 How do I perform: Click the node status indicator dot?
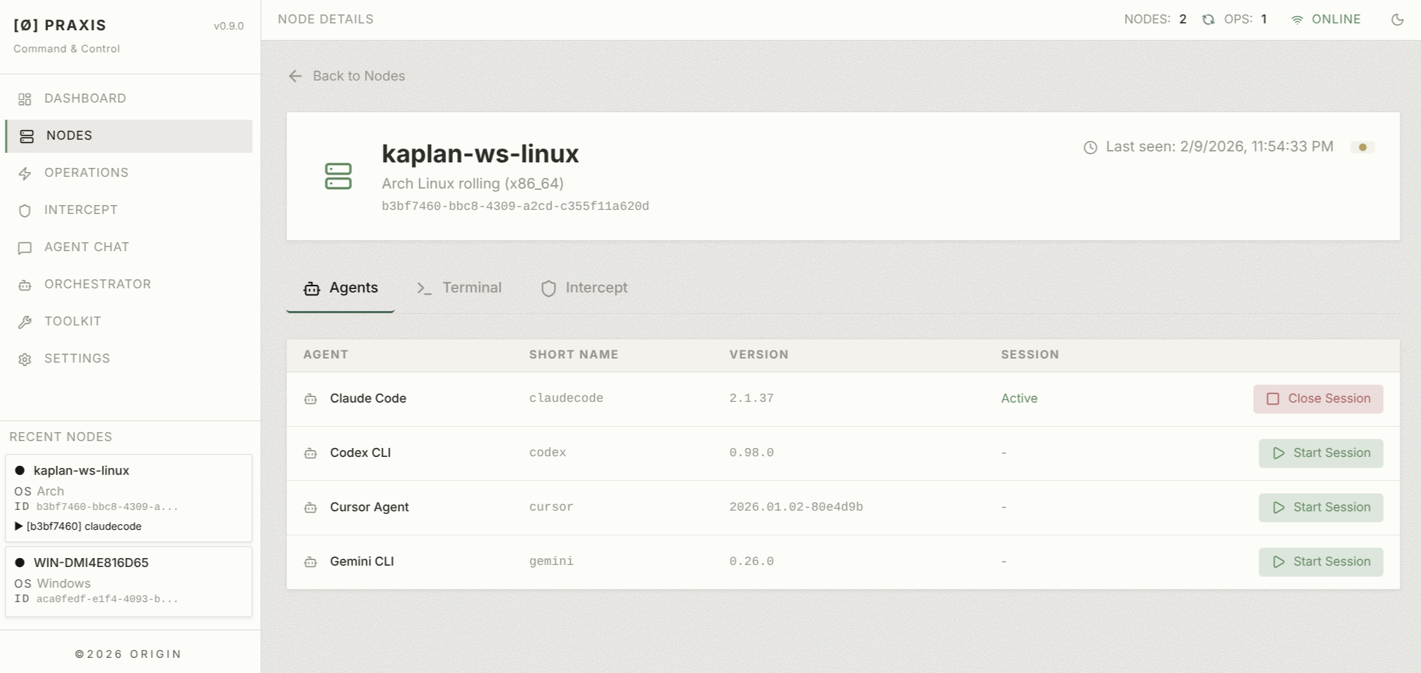pos(1362,147)
